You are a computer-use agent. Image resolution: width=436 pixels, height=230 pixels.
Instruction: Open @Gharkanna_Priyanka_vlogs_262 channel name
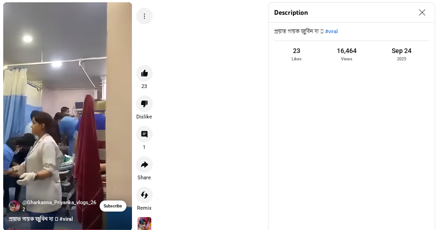pyautogui.click(x=59, y=206)
